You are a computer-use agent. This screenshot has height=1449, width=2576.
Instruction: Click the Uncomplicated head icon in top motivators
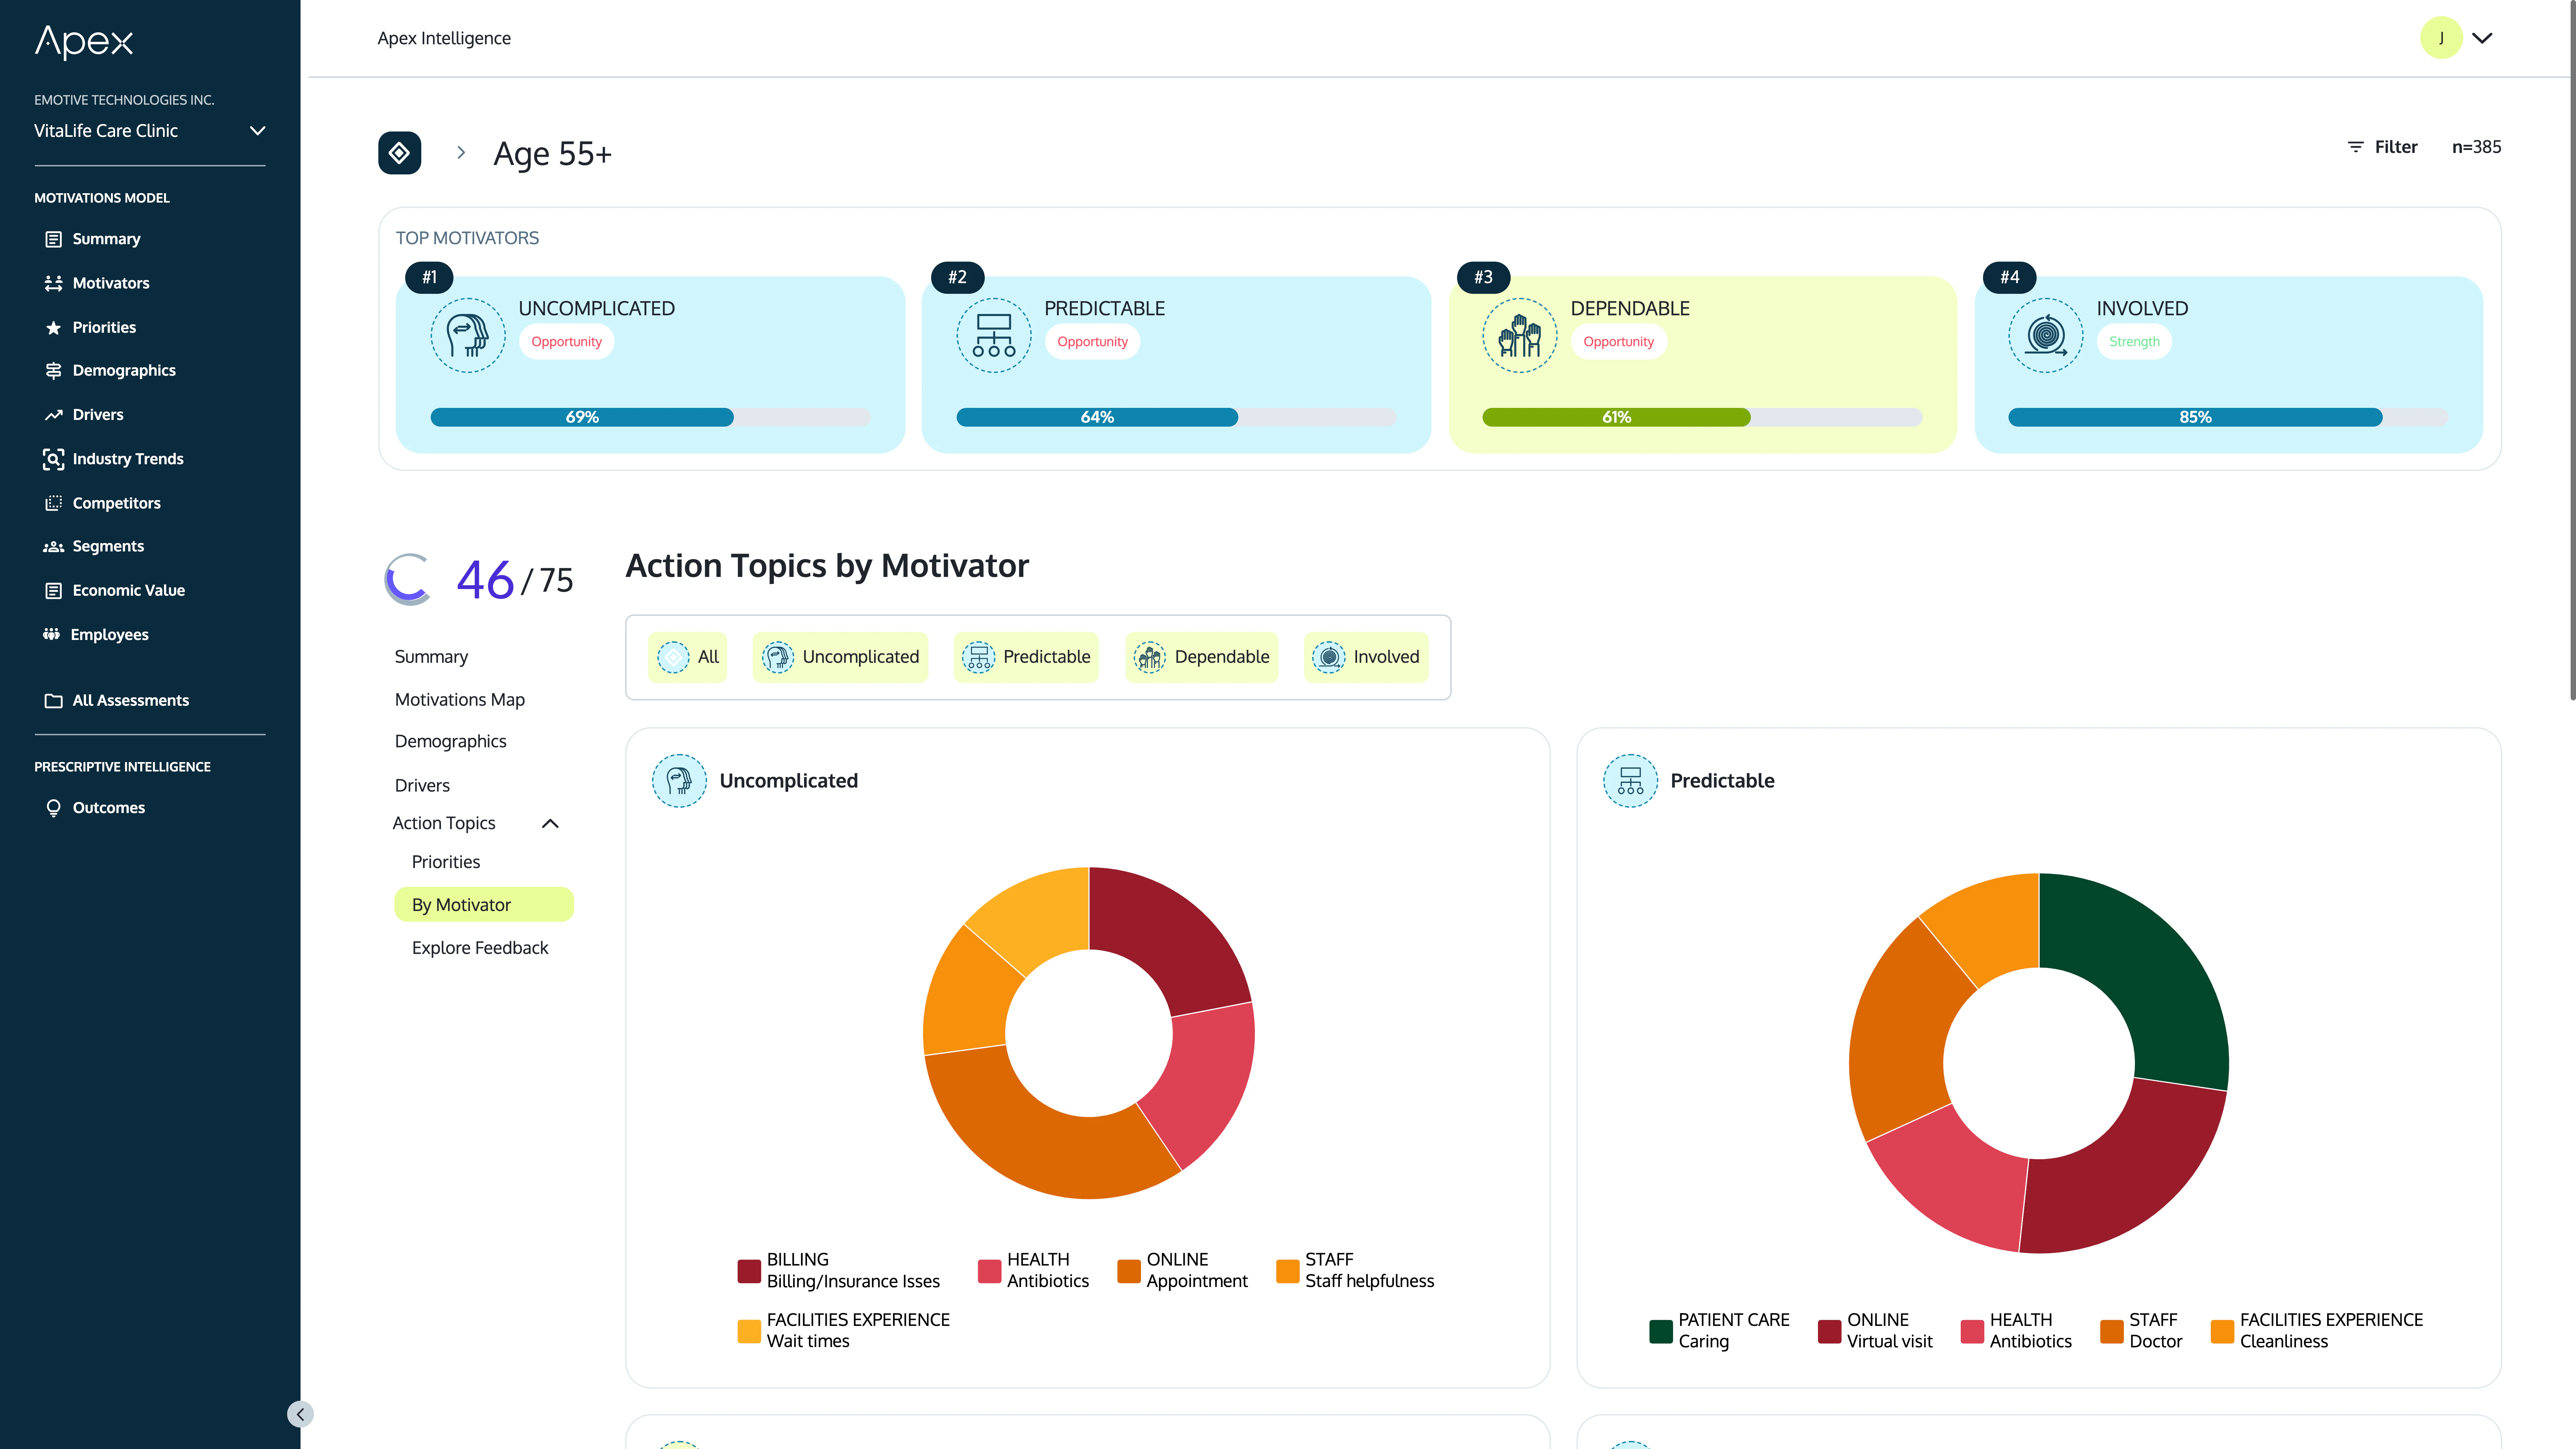(468, 335)
